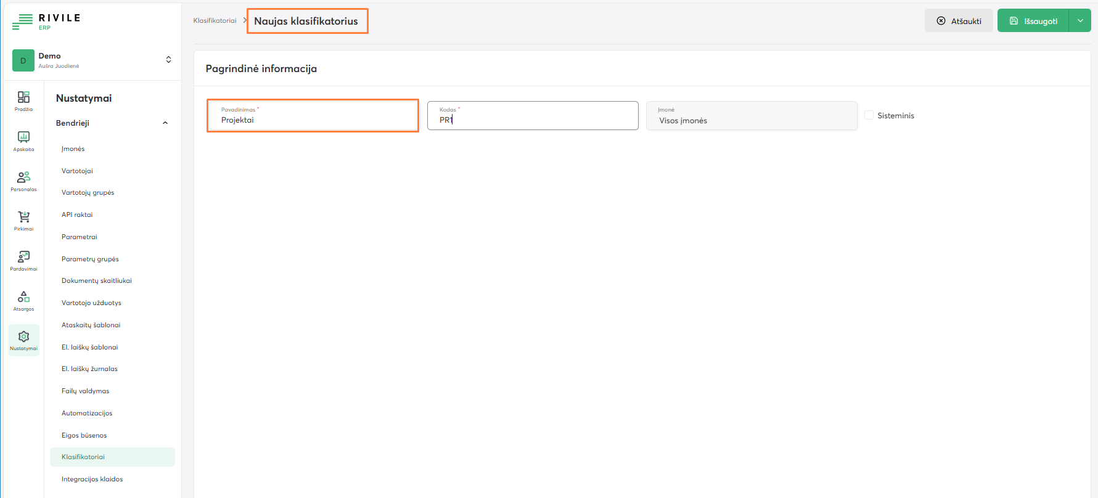1098x498 pixels.
Task: Open the Pradžia home icon
Action: [23, 100]
